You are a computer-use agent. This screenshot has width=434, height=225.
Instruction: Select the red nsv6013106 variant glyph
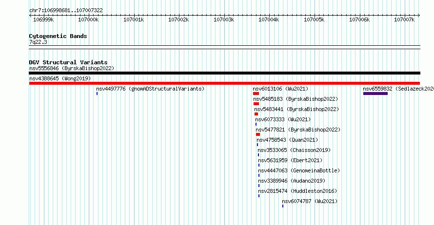256,94
